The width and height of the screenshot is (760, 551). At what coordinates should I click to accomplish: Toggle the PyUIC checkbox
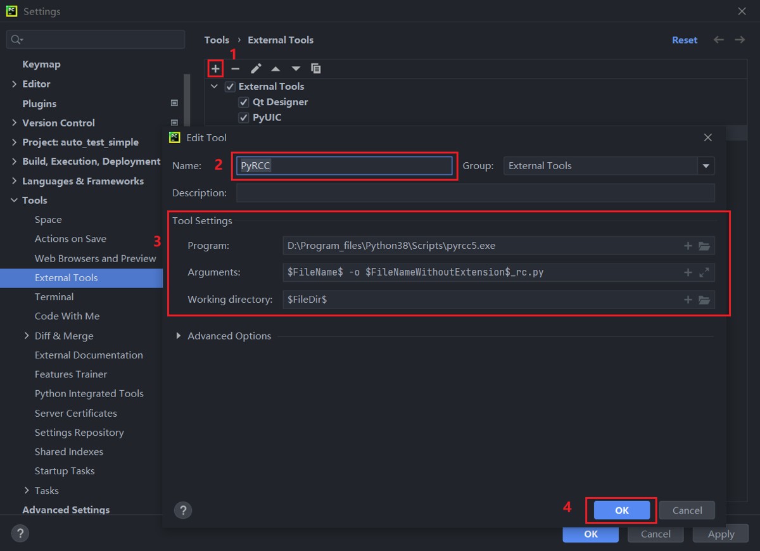point(243,118)
